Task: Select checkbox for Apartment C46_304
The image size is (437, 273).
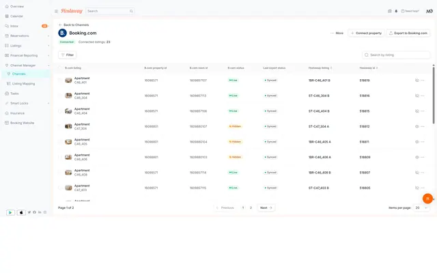Action: click(x=59, y=96)
